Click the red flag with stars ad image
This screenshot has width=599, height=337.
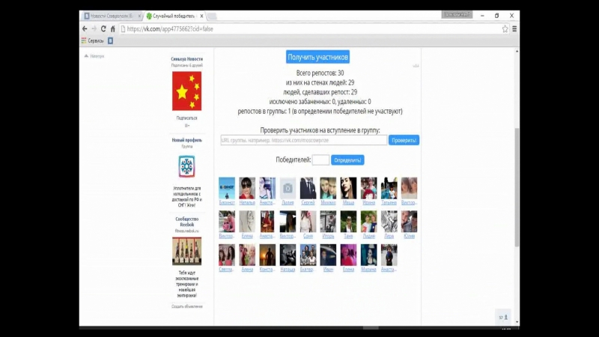186,91
